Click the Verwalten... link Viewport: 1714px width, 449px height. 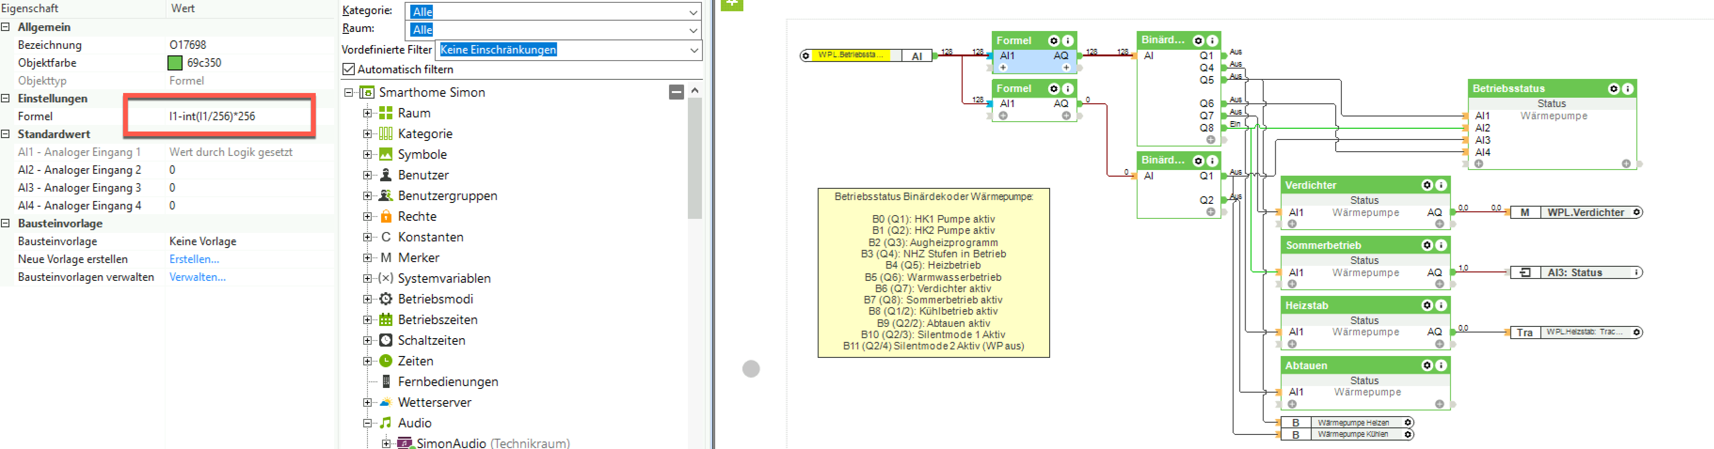pos(198,278)
